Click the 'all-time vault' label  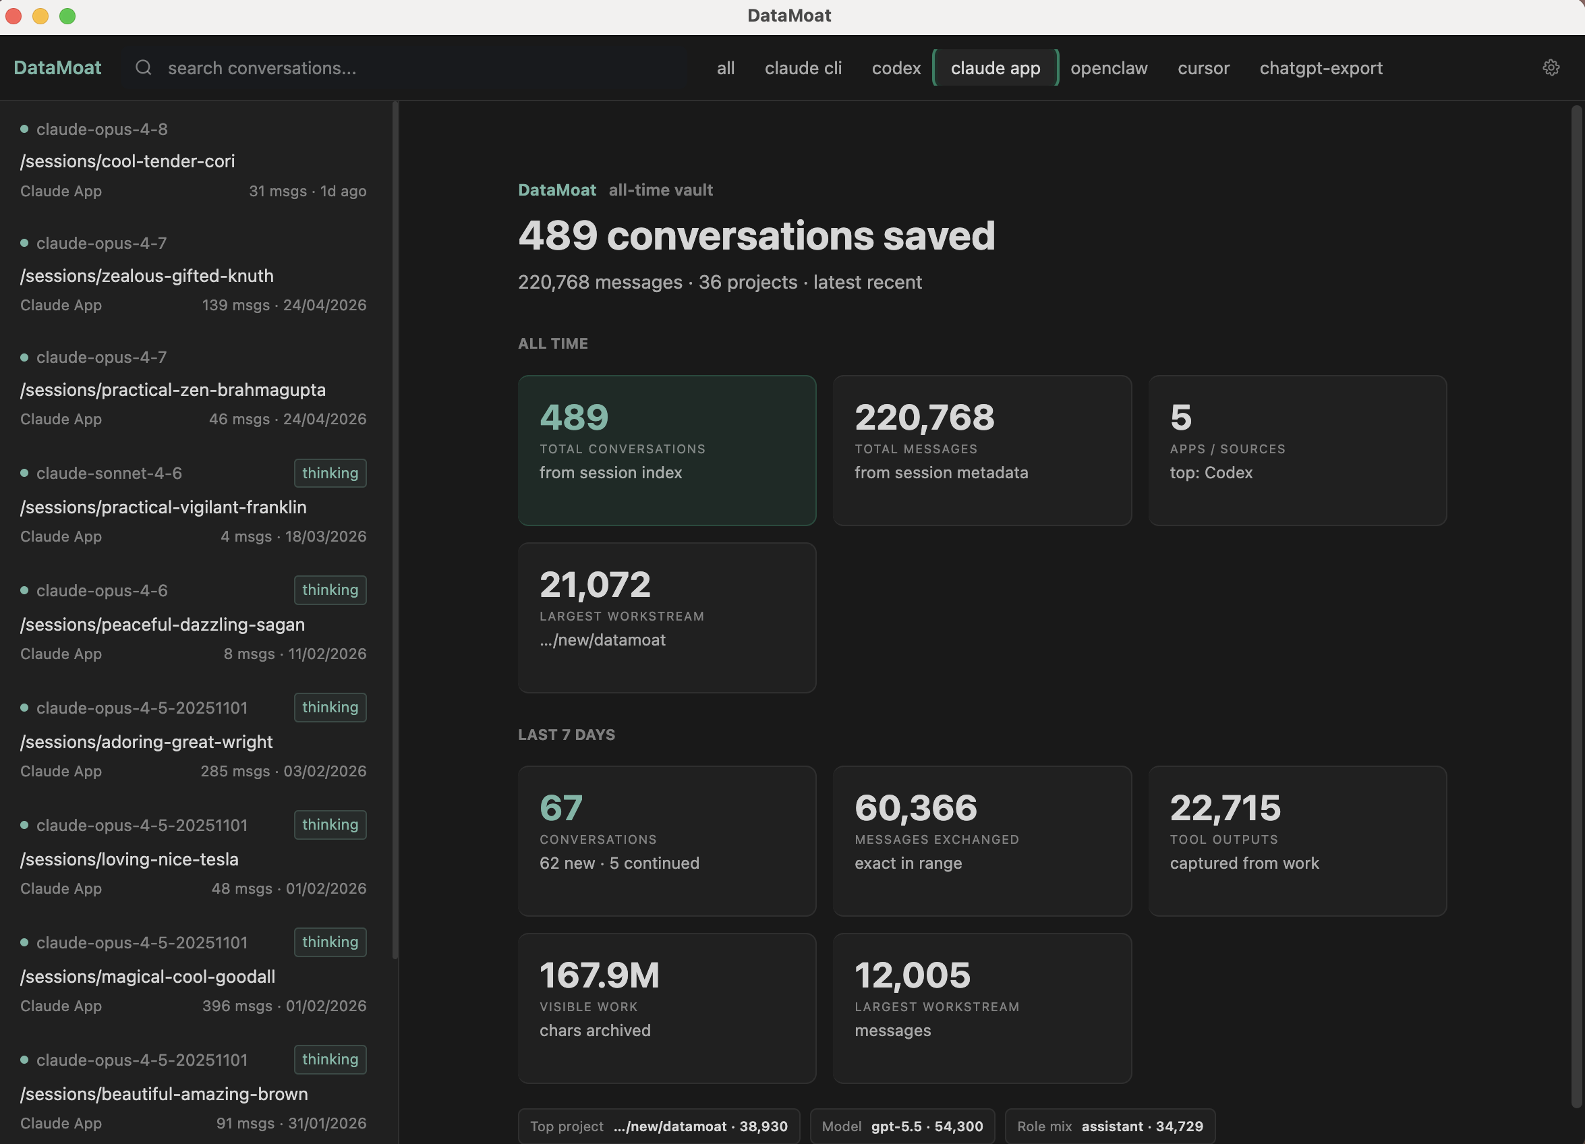click(x=660, y=190)
